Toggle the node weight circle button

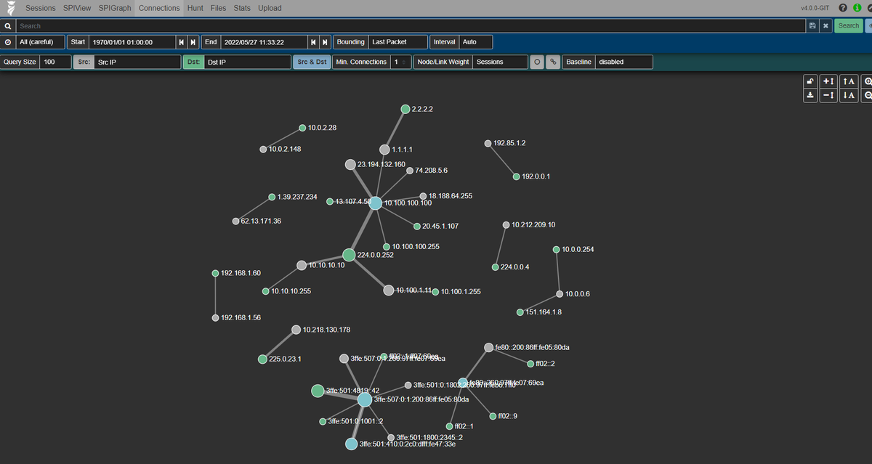coord(538,62)
